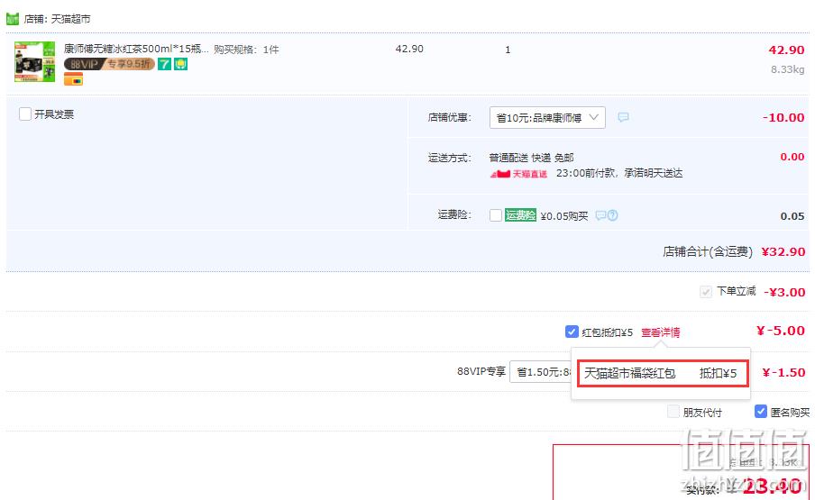This screenshot has height=500, width=815.
Task: Click the red ¥-5.00 red packet amount
Action: coord(780,331)
